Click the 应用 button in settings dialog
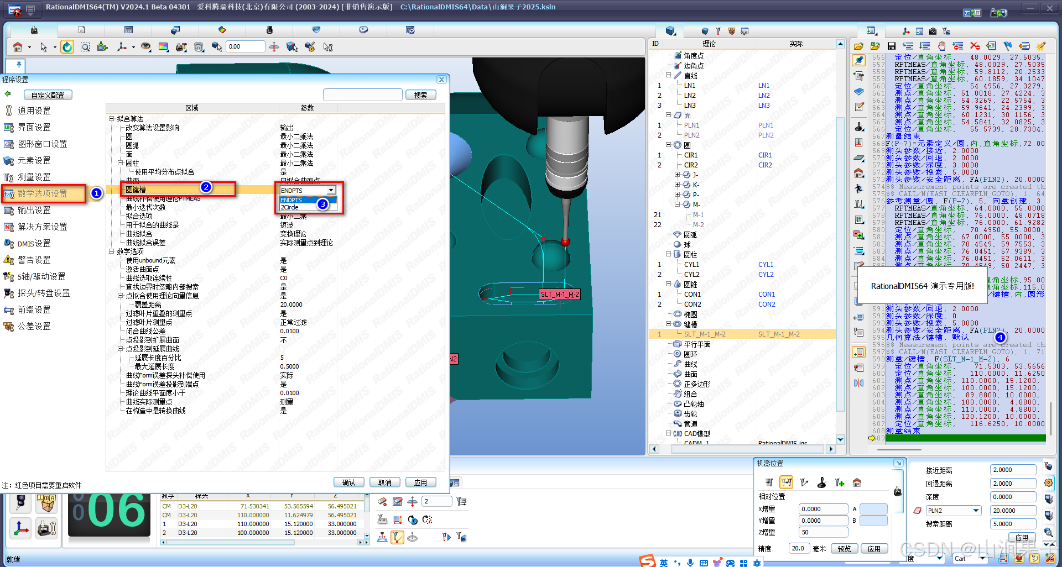 pos(421,482)
